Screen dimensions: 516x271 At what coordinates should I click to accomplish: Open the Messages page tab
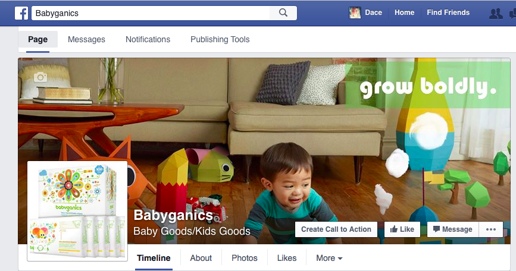86,39
